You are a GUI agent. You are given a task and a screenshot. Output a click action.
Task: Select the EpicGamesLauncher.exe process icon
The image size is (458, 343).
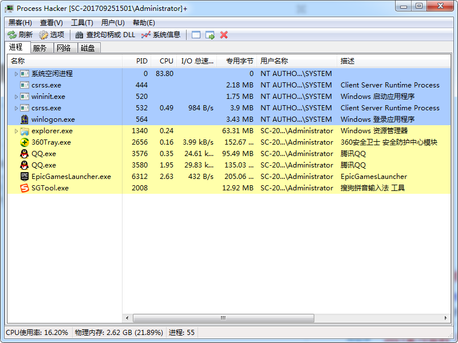point(25,177)
